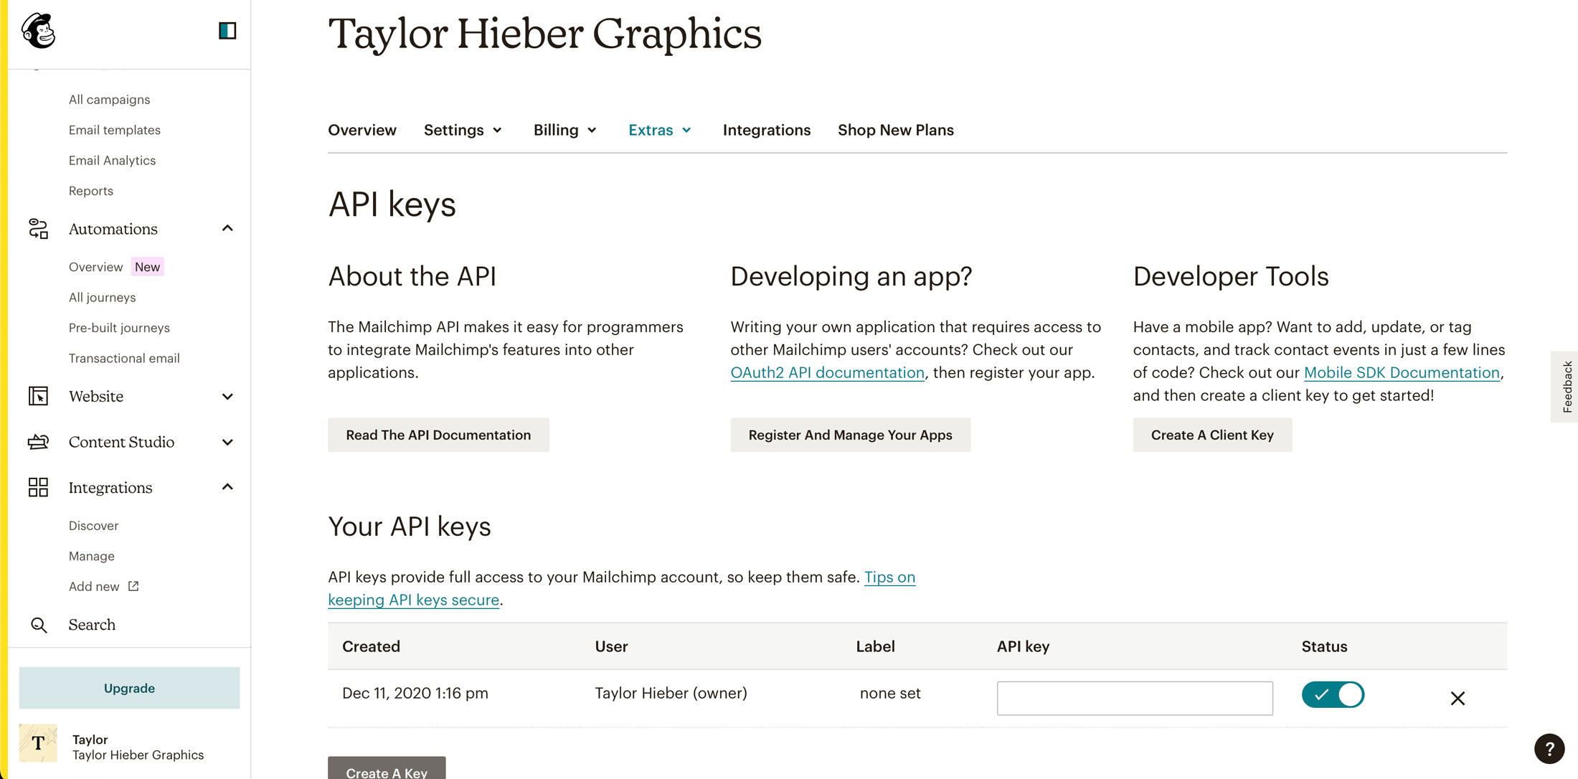This screenshot has width=1578, height=779.
Task: Click the Website section icon
Action: click(x=38, y=396)
